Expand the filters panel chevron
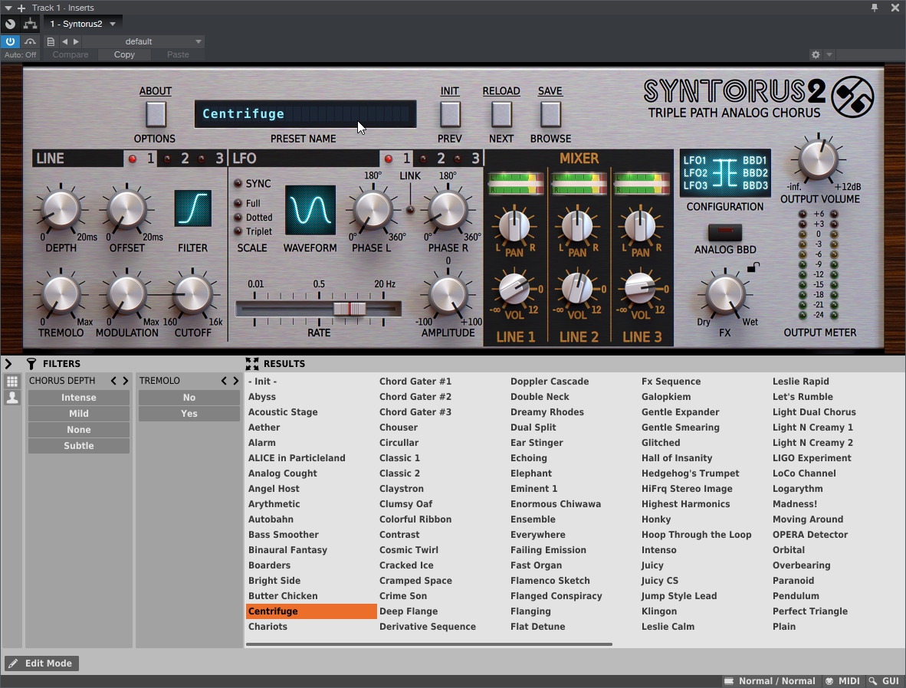Image resolution: width=906 pixels, height=688 pixels. tap(8, 363)
